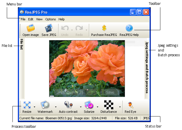
Task: Open the Edit menu
Action: coord(31,19)
